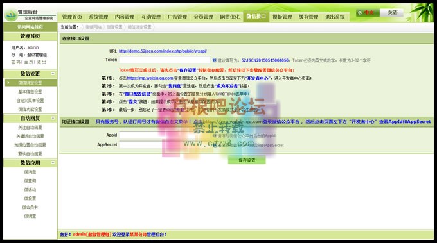The image size is (437, 243).
Task: Open the 网站优化 top menu
Action: (229, 17)
